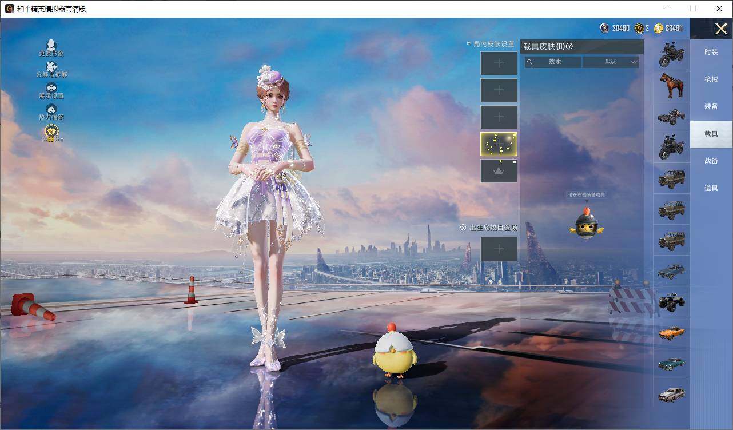Click the 局内皮肤设置 label
This screenshot has height=430, width=733.
[x=494, y=44]
